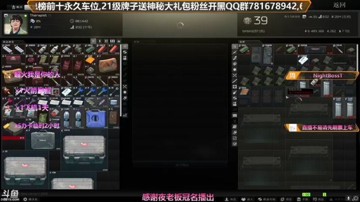Open messages menu tab
360x202 pixels.
coord(319,199)
